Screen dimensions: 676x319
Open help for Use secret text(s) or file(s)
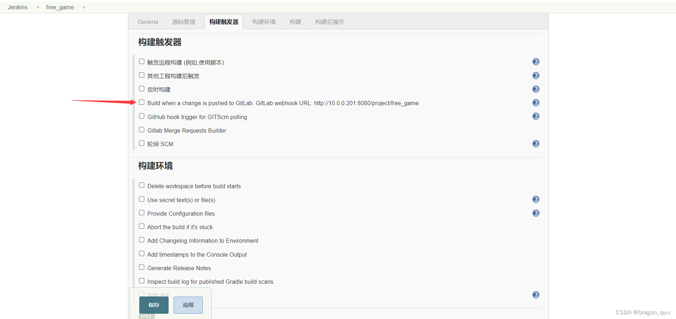[536, 199]
